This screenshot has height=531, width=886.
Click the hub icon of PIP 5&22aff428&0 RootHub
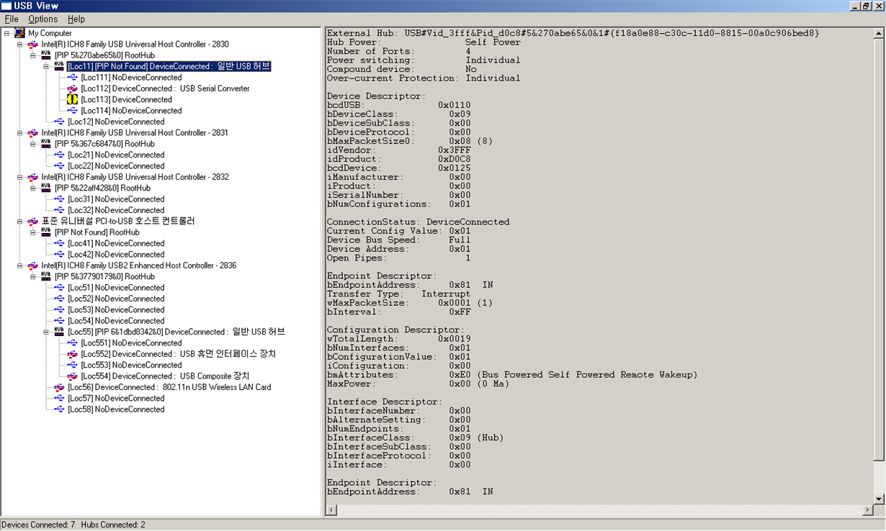coord(46,188)
